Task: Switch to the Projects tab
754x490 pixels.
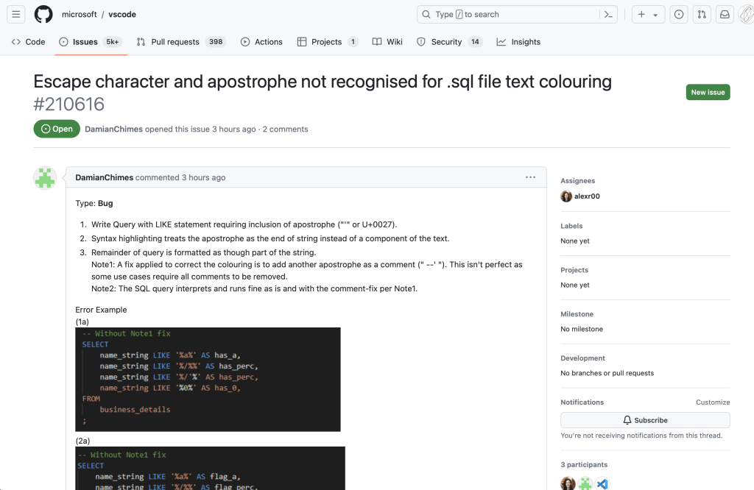Action: (x=328, y=42)
